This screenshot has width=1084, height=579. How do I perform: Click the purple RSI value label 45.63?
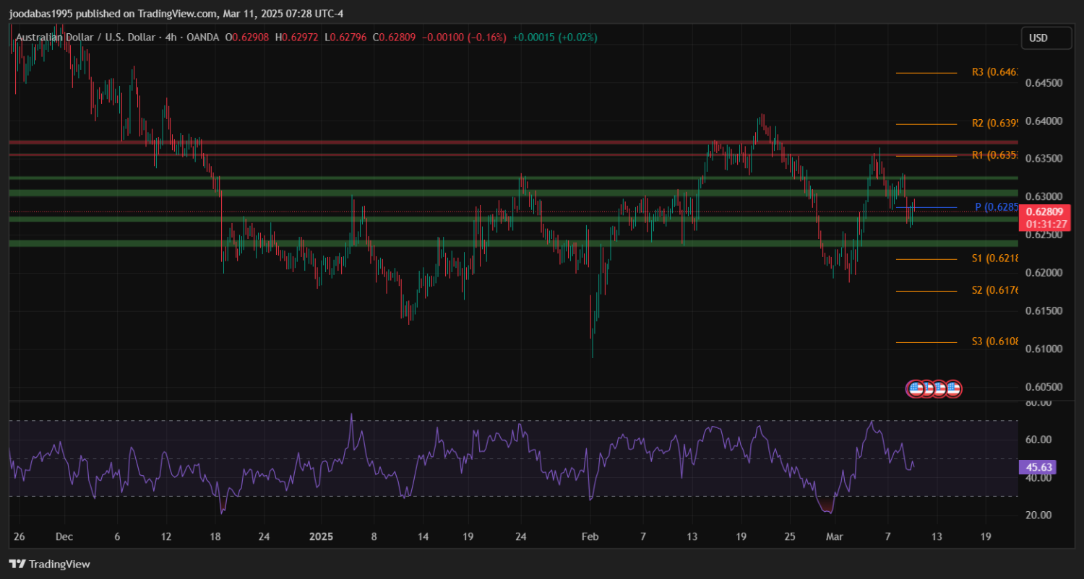tap(1037, 467)
